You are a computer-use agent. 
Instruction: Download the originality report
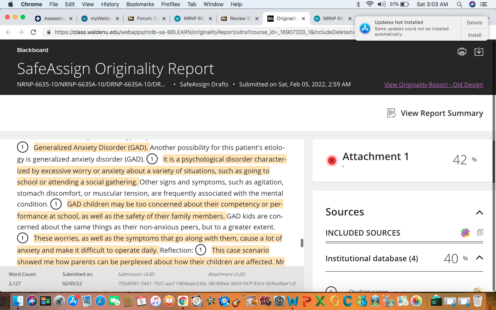(x=479, y=52)
